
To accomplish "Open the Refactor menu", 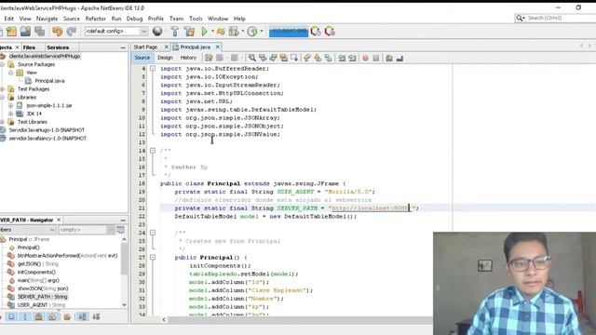I will pyautogui.click(x=95, y=19).
